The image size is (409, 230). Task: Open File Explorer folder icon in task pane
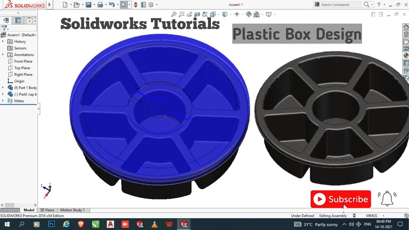(406, 42)
